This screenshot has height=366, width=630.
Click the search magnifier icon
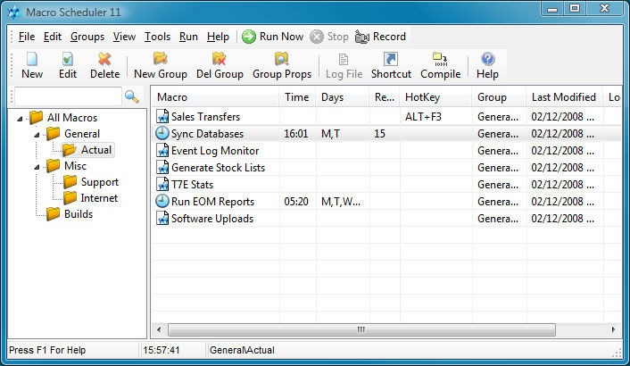coord(132,96)
